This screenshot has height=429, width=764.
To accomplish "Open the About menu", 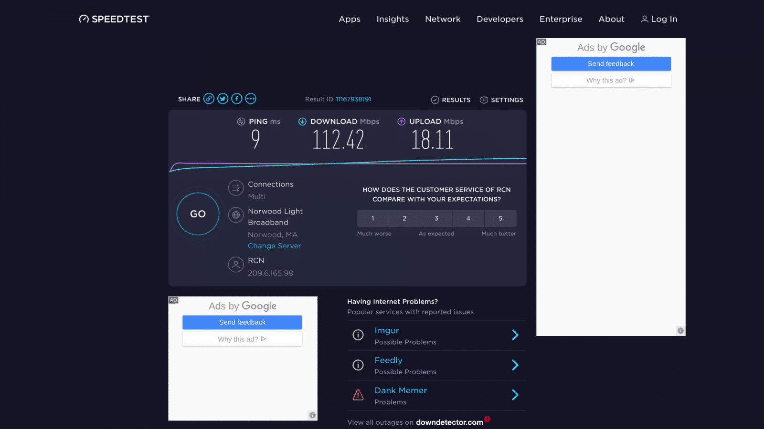I will (x=611, y=19).
